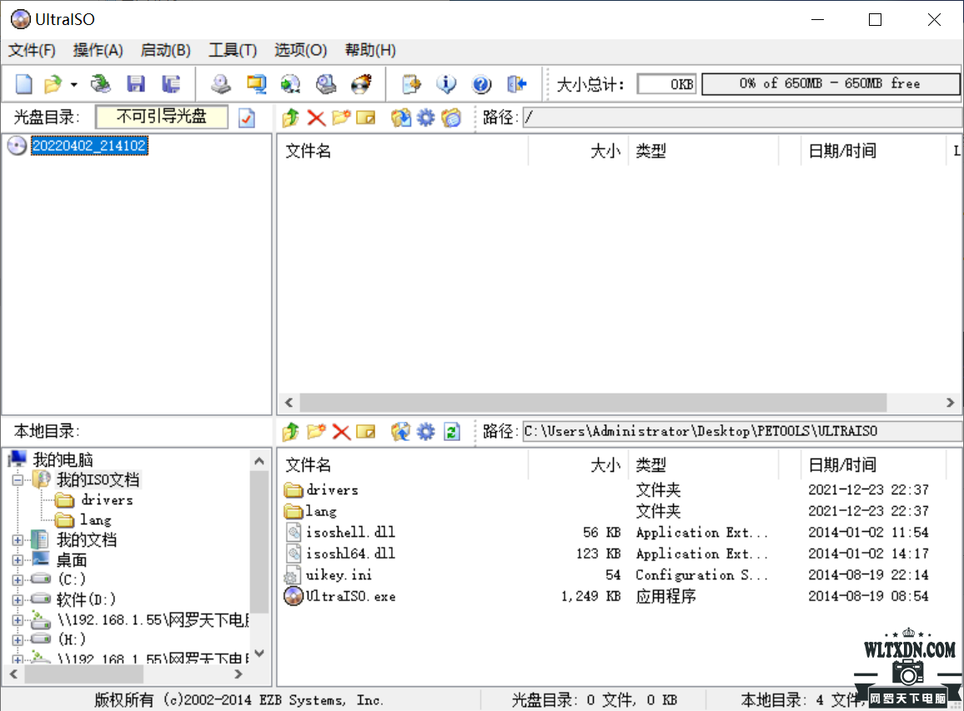Click the local path field showing C:\Users\Administrator

(x=741, y=432)
